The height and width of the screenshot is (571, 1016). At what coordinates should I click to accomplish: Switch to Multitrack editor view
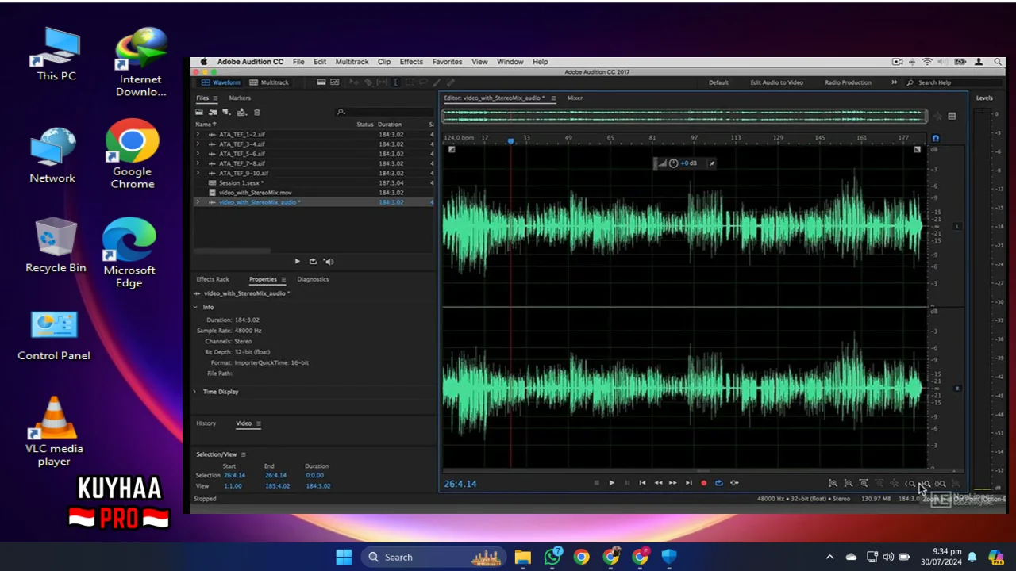coord(269,82)
